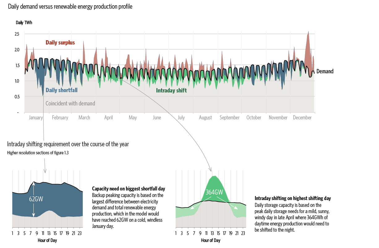The image size is (379, 248).
Task: Click the 62GW label in shortfall chart
Action: point(36,199)
